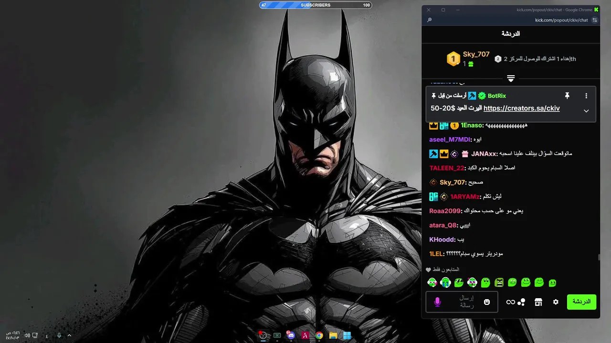Open the red A app on taskbar

tap(305, 335)
